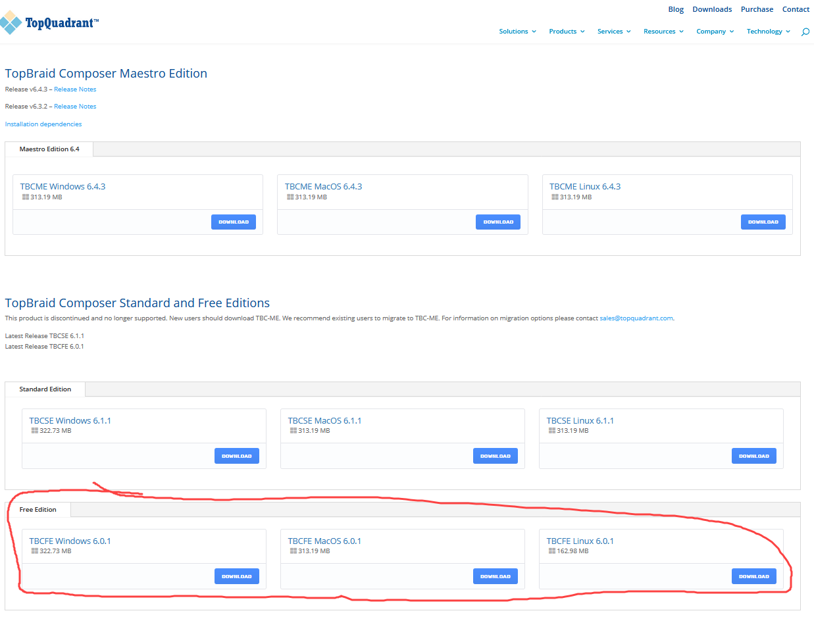
Task: Open the Contact page
Action: pos(796,9)
